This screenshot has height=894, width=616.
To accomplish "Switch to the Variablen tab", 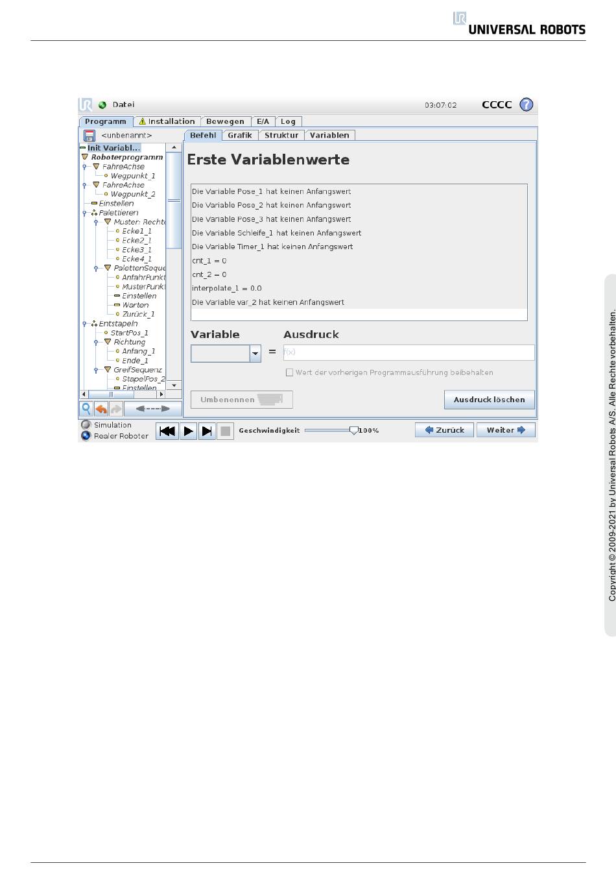I will (329, 135).
